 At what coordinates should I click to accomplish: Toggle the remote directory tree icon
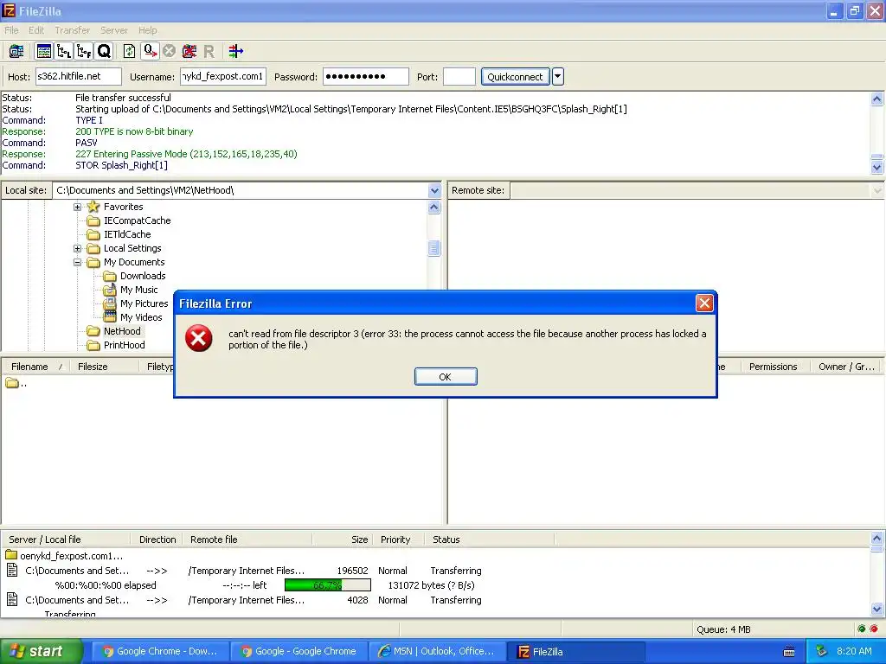pyautogui.click(x=84, y=51)
